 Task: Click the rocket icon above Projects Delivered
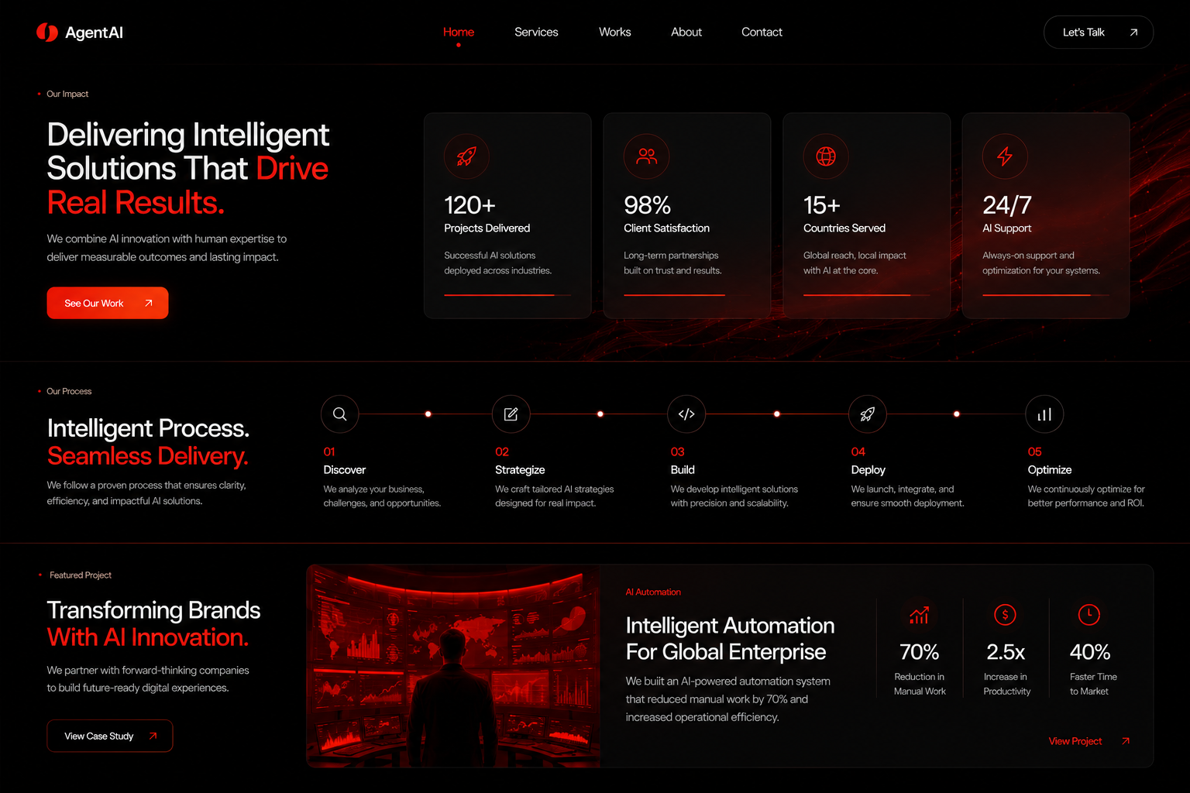[466, 156]
